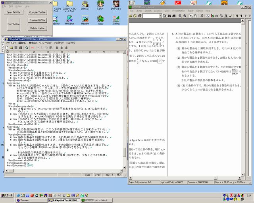Click K2Editor scrollbar down arrow
This screenshot has height=203, width=254.
click(x=124, y=167)
